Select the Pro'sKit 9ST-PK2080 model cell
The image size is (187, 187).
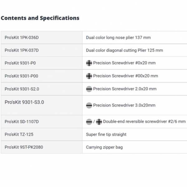coord(41,147)
